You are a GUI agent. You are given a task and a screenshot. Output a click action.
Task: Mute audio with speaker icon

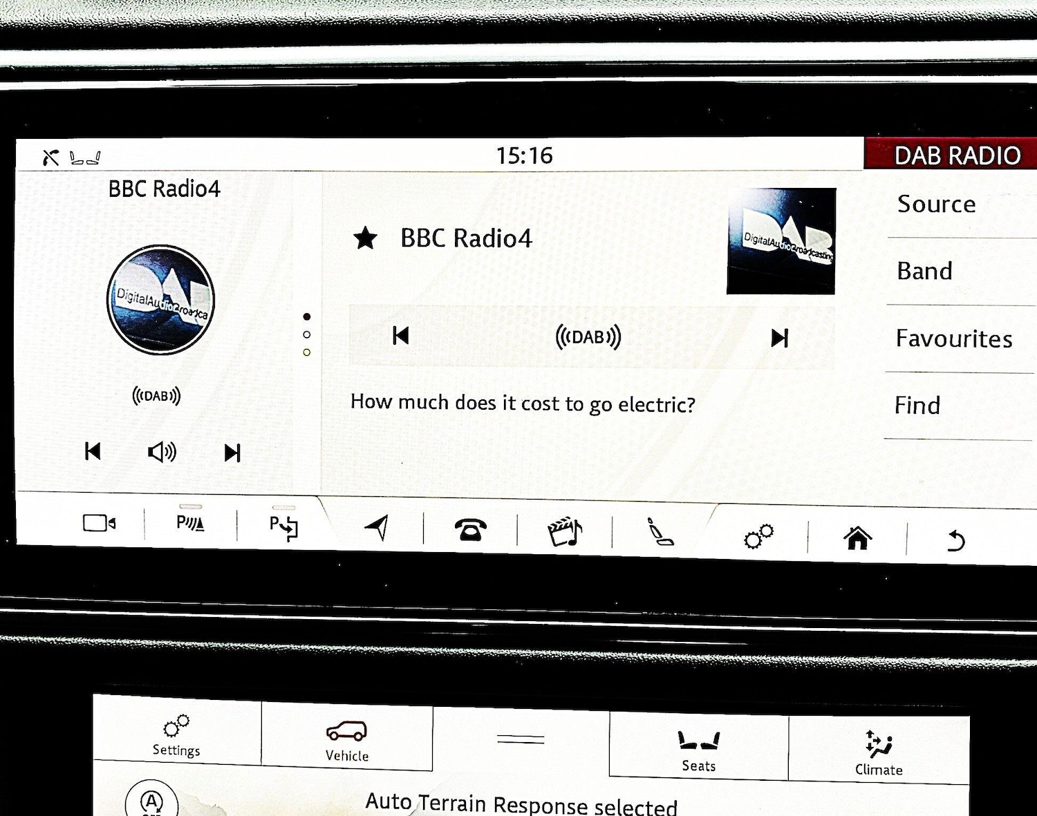[x=162, y=453]
